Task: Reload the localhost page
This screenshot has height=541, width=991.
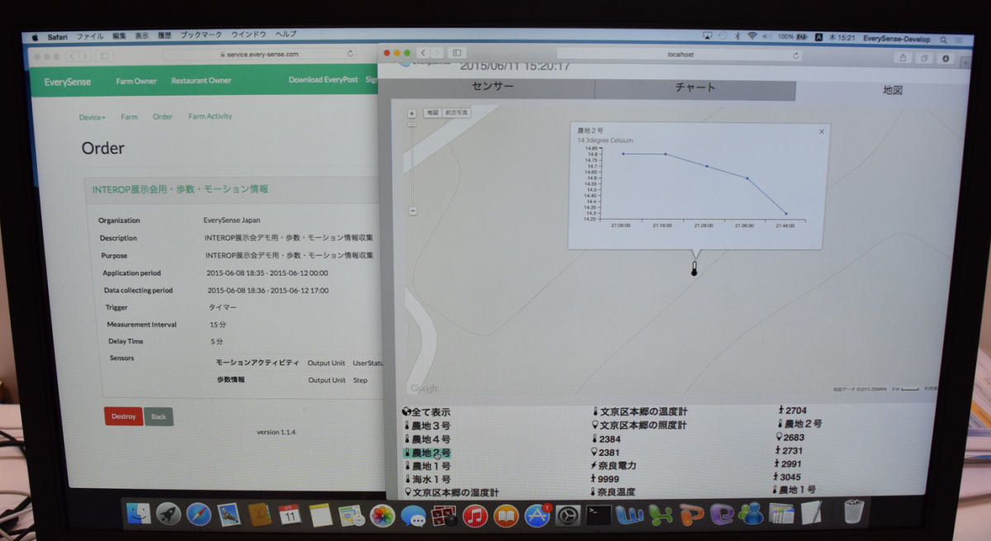Action: coord(795,55)
